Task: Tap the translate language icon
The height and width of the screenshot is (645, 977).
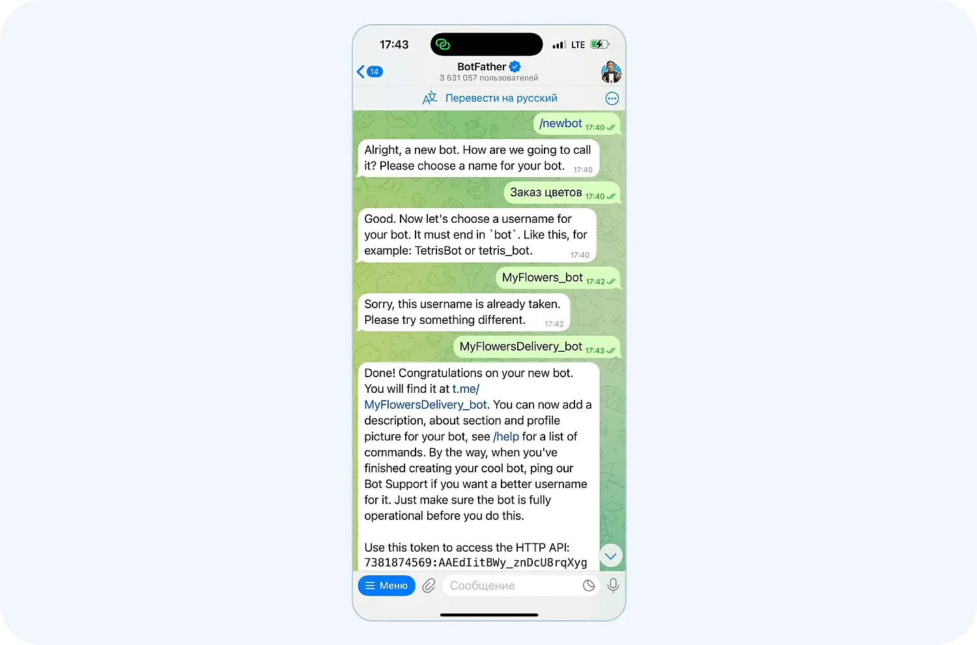Action: [x=430, y=98]
